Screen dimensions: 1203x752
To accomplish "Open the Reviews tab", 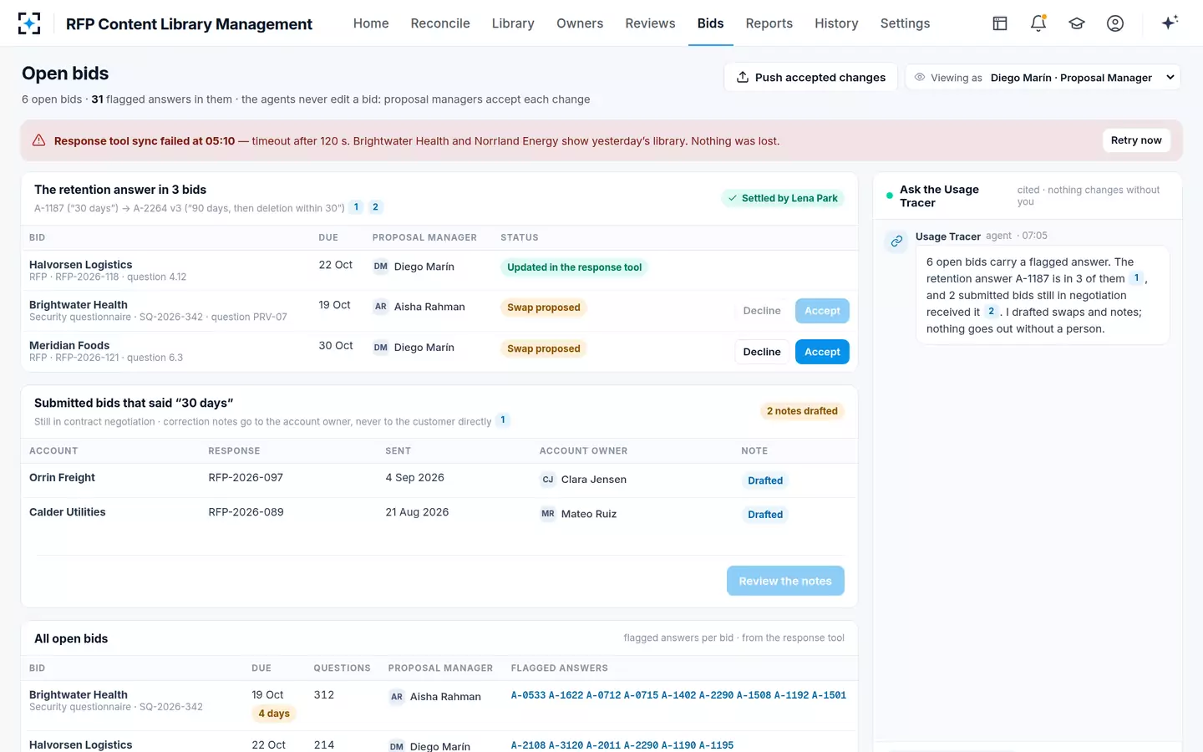I will point(650,23).
